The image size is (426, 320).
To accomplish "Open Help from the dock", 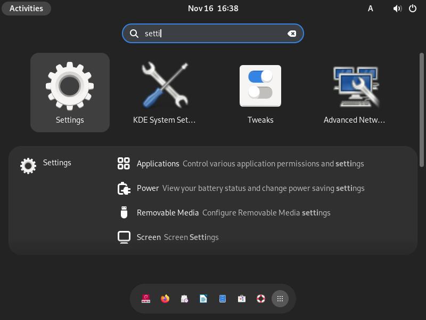I will pyautogui.click(x=261, y=299).
